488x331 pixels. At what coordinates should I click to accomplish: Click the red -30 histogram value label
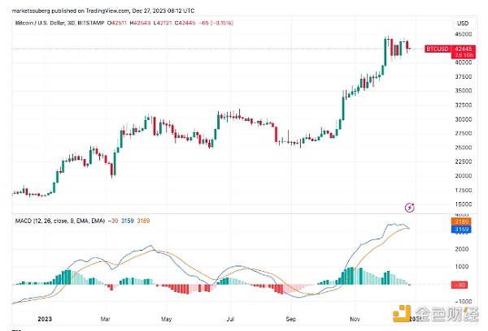pyautogui.click(x=460, y=284)
